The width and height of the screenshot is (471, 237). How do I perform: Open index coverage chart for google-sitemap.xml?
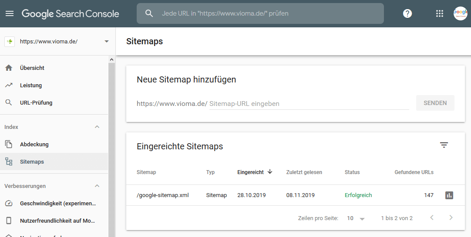point(449,195)
